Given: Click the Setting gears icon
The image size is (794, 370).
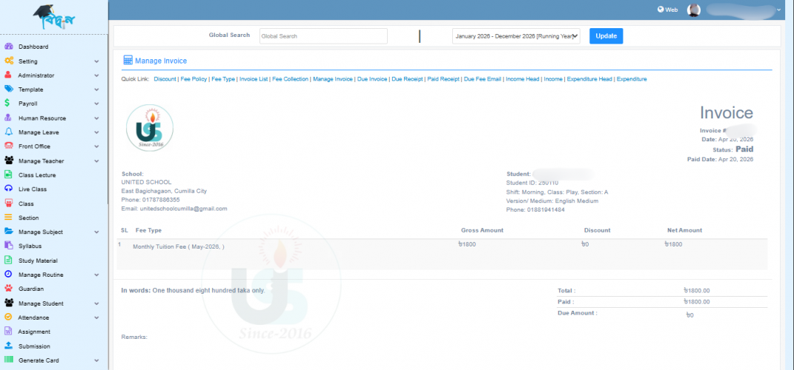Looking at the screenshot, I should 9,61.
